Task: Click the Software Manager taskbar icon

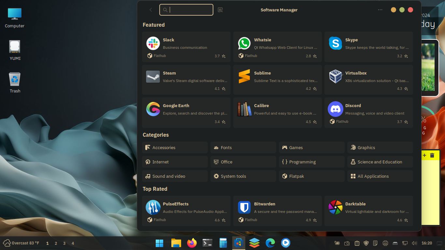Action: pyautogui.click(x=239, y=243)
